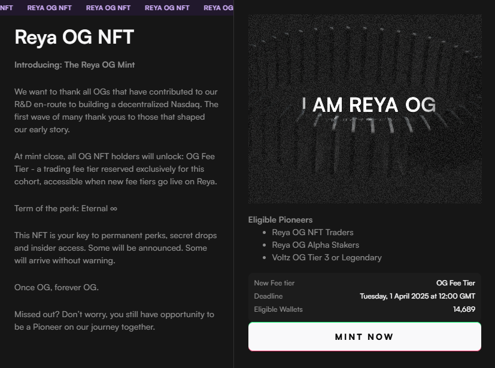Viewport: 495px width, 368px height.
Task: Select the first REYA OG NFT banner item
Action: coord(49,7)
